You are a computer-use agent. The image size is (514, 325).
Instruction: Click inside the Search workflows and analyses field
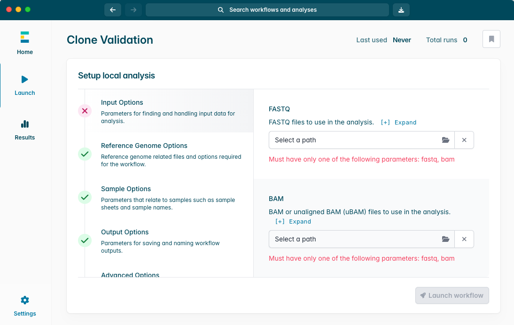point(267,9)
